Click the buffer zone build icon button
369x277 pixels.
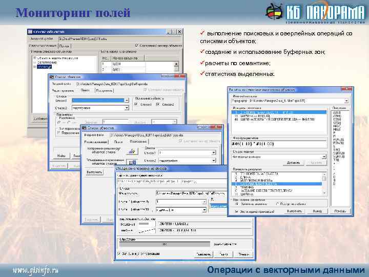(x=132, y=151)
